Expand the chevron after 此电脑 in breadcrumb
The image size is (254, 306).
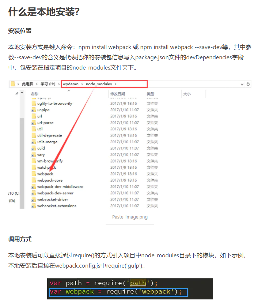37,84
